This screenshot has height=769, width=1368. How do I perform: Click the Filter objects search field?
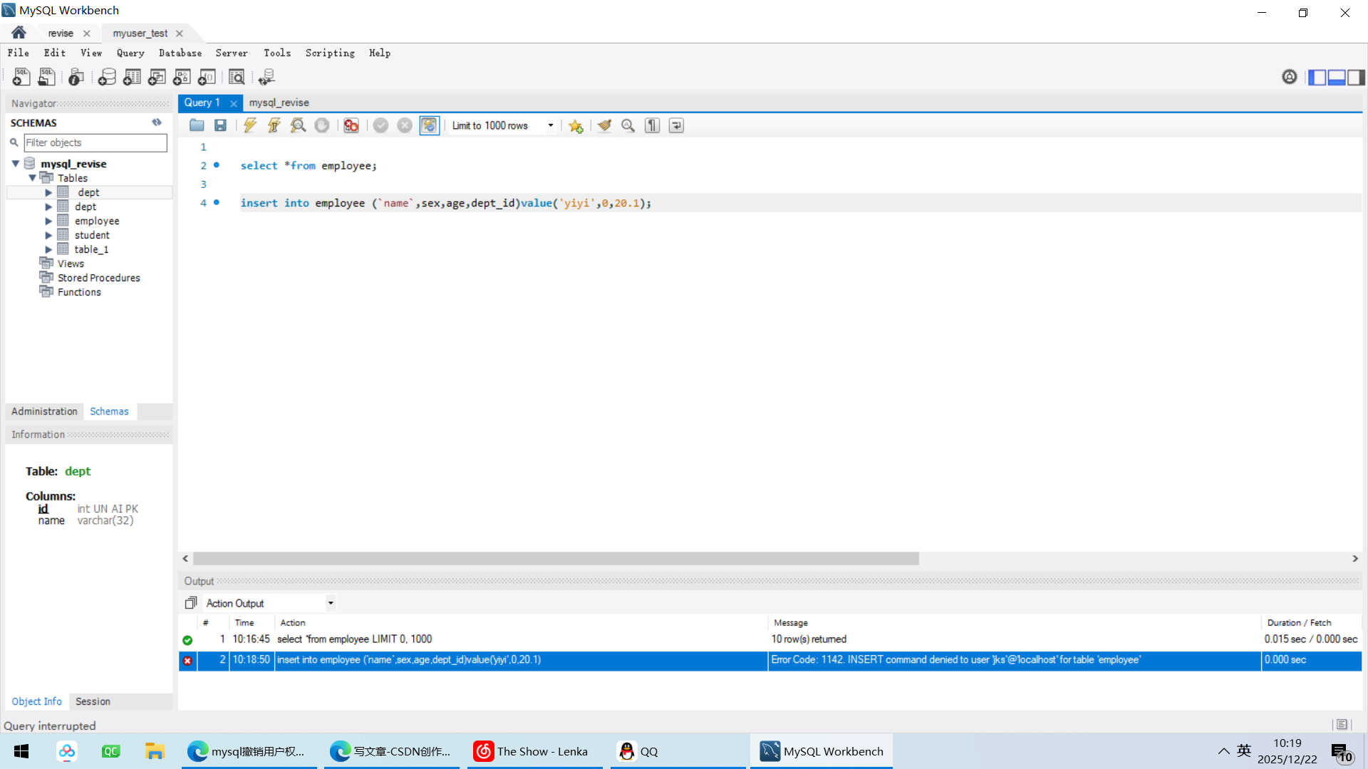[95, 142]
